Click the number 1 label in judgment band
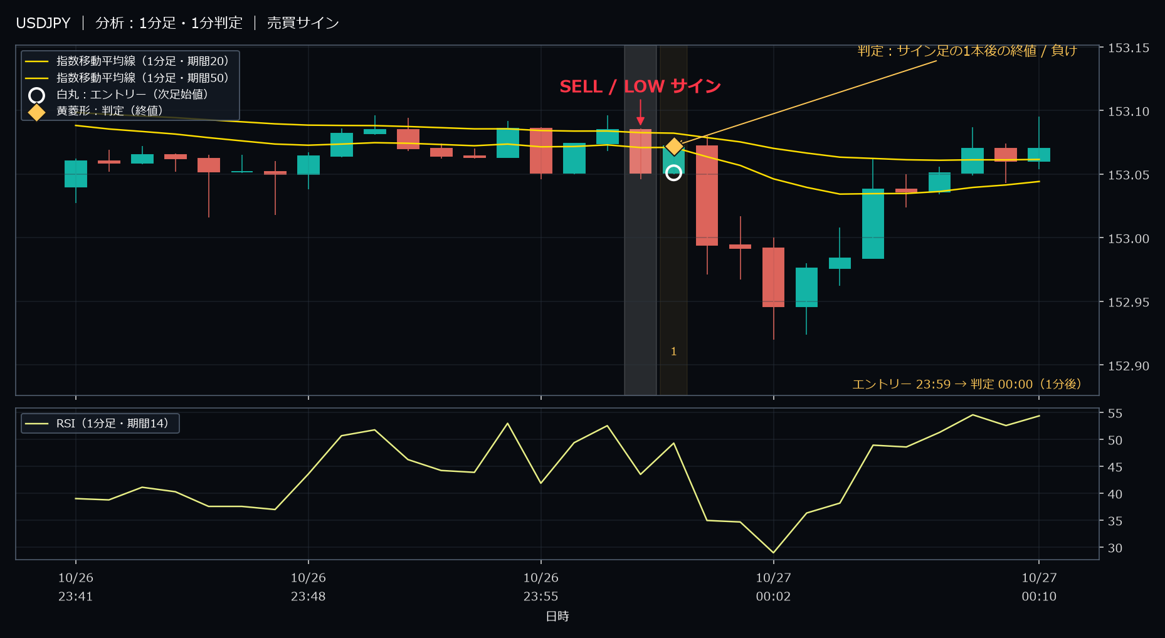The height and width of the screenshot is (638, 1165). [673, 352]
